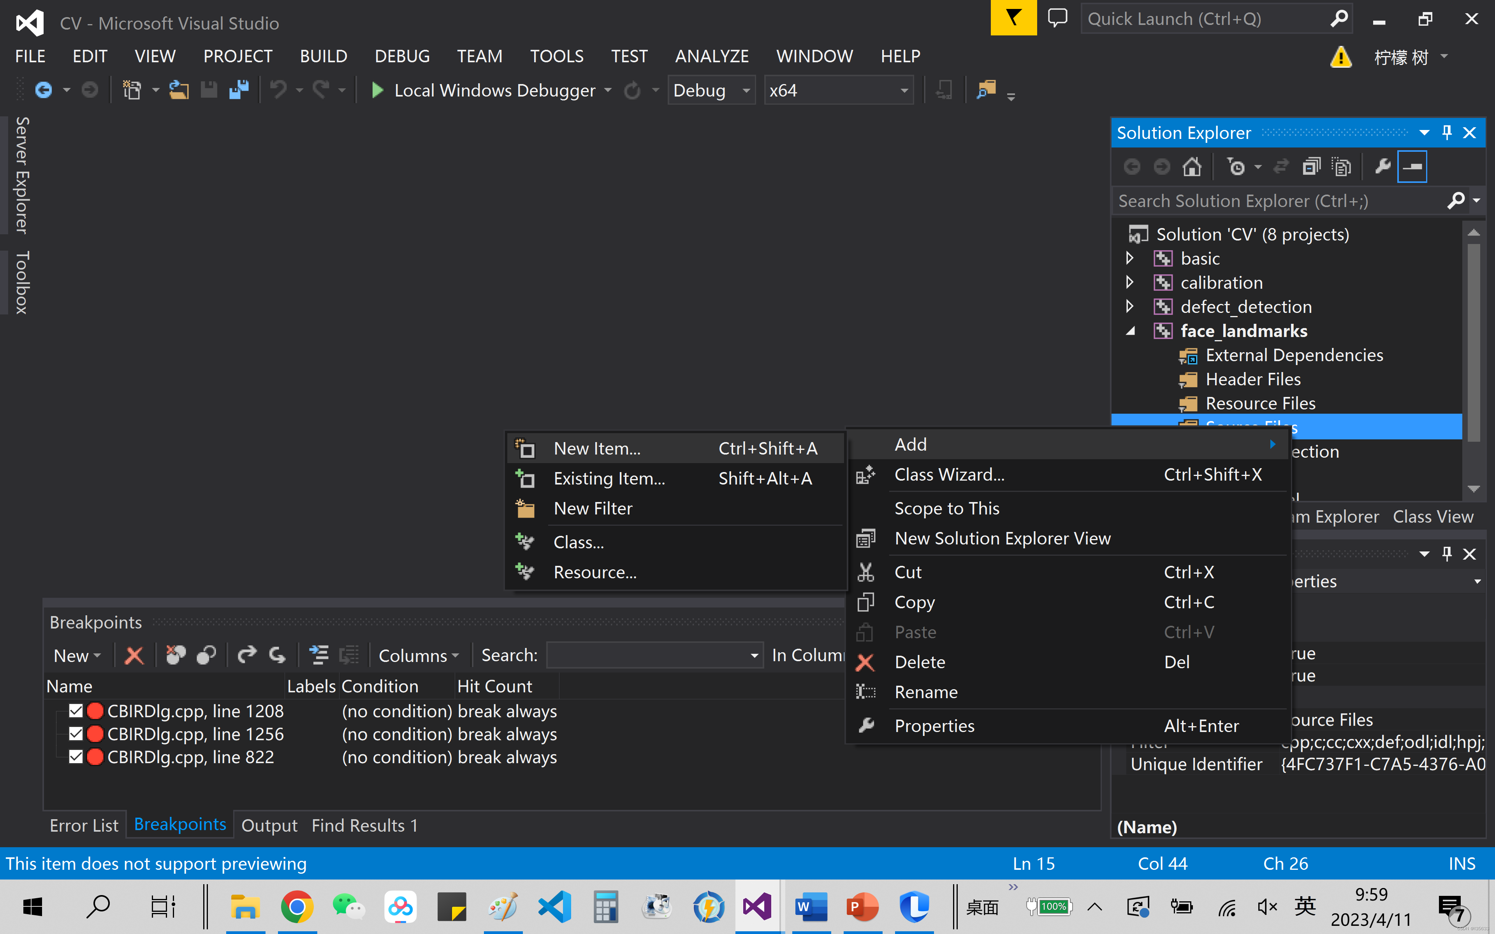Disable breakpoint at CBIRDlg.cpp line 822
Image resolution: width=1495 pixels, height=934 pixels.
pos(76,757)
